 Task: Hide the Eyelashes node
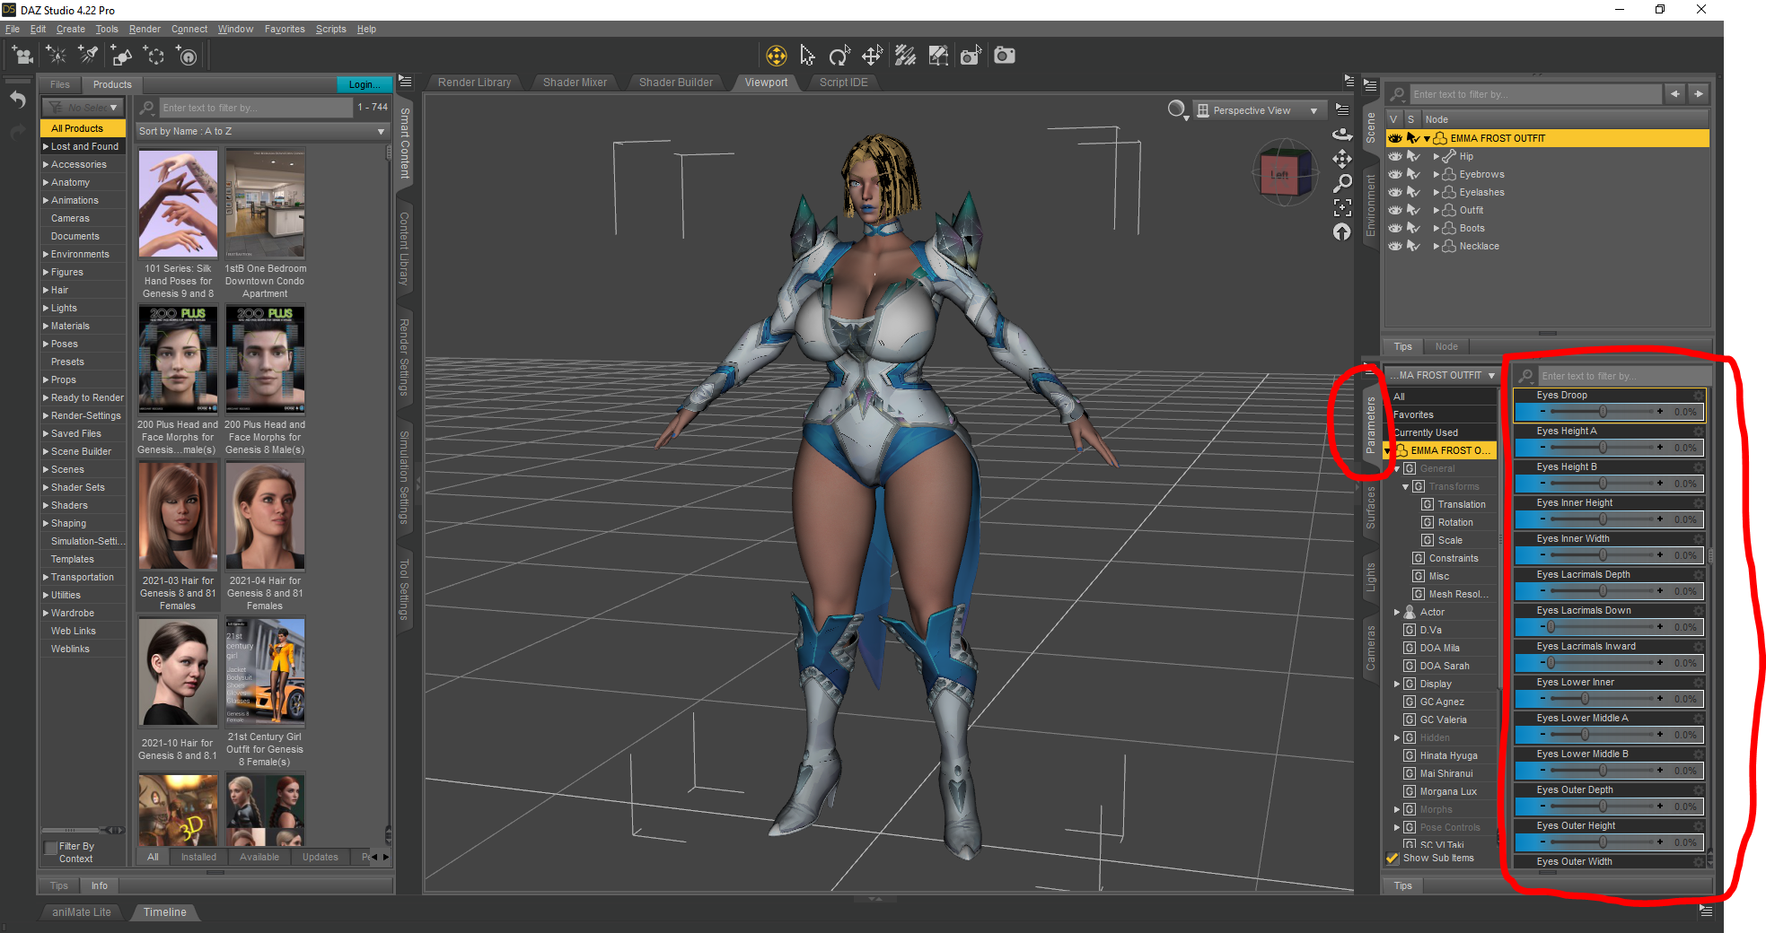pos(1395,192)
